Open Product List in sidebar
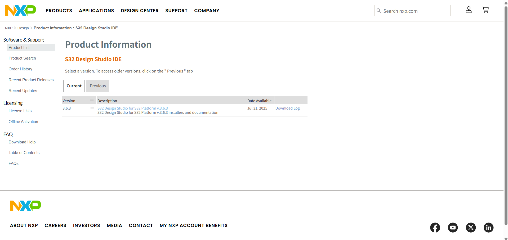This screenshot has width=508, height=240. [x=19, y=48]
